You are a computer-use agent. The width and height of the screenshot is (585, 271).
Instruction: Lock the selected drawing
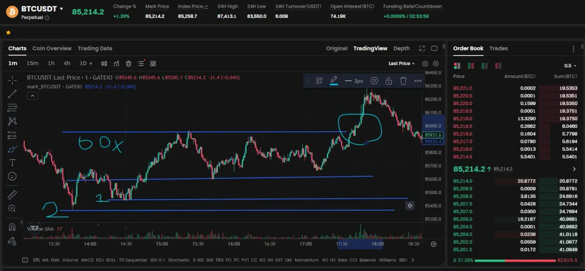tap(389, 81)
